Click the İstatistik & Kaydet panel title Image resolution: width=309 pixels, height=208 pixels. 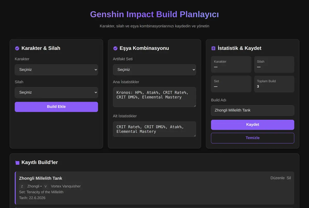pyautogui.click(x=240, y=48)
